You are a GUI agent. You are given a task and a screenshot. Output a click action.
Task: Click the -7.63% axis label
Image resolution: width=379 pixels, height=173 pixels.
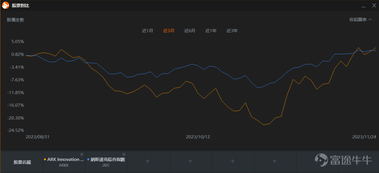click(x=17, y=80)
